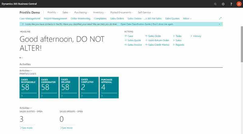Click the Good afternoon headline text
The image size is (243, 134).
[62, 44]
